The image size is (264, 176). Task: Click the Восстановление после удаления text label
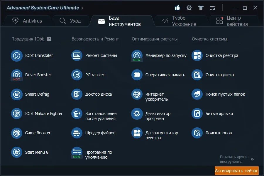coord(101,116)
